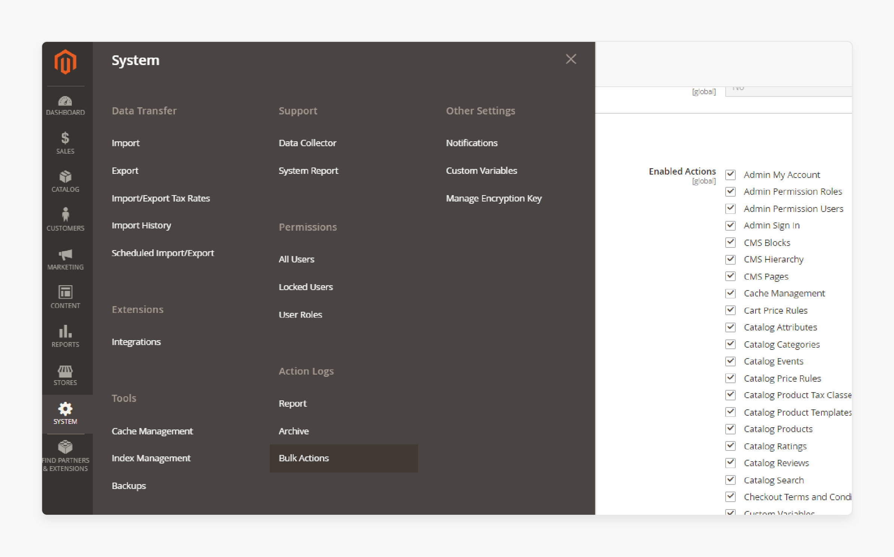Toggle Catalog Categories checkbox
894x557 pixels.
point(730,344)
